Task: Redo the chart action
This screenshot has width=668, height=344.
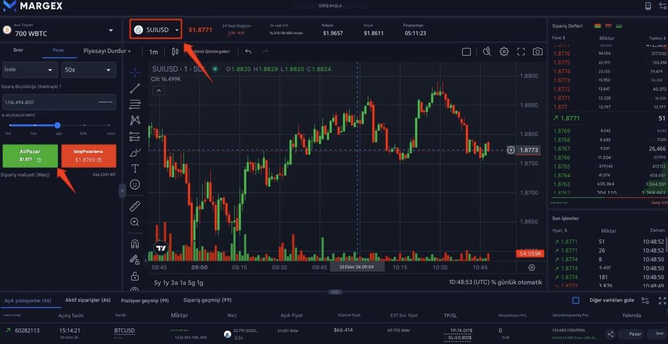Action: coord(265,52)
